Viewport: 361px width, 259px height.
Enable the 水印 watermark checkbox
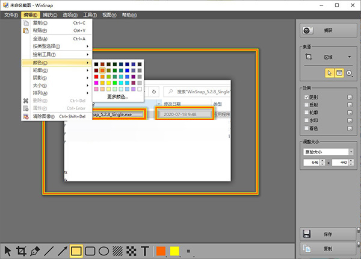pos(306,120)
